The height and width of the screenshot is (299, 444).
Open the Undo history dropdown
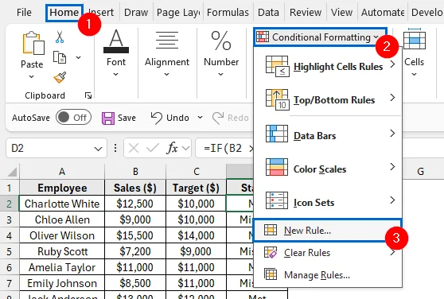200,118
